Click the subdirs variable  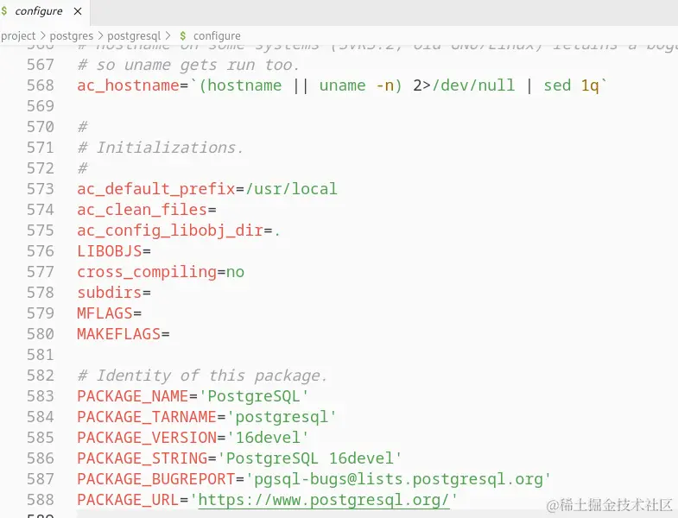tap(110, 293)
